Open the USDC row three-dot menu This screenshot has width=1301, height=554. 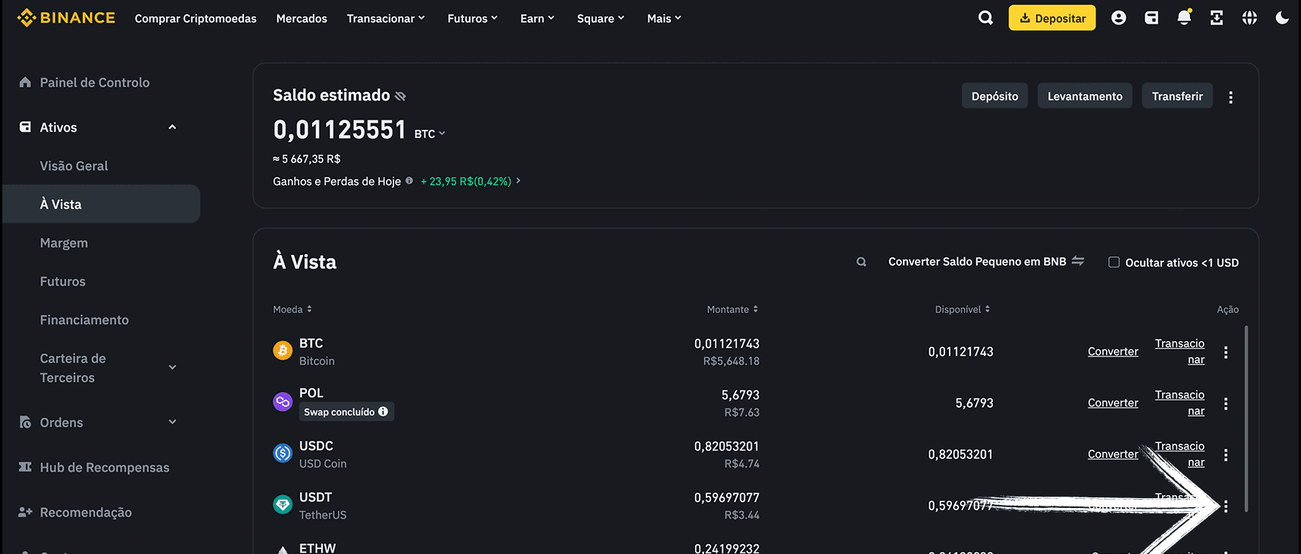pos(1225,455)
